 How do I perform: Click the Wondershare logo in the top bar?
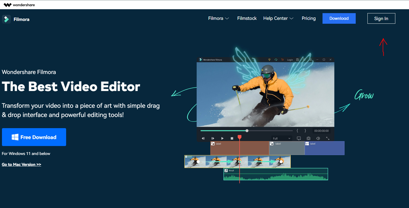tap(19, 5)
